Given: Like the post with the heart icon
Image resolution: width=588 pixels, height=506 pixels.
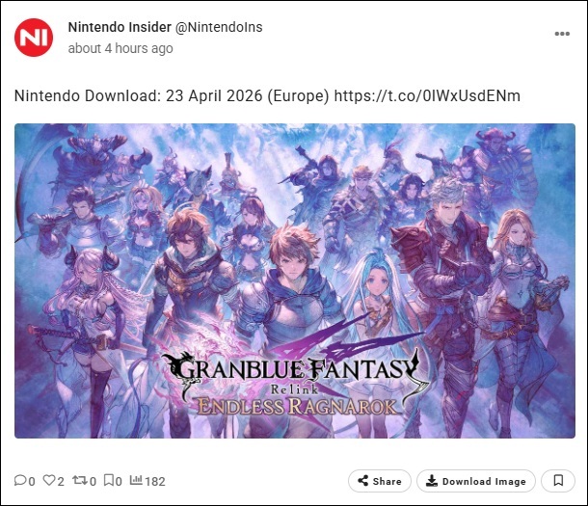Looking at the screenshot, I should (49, 480).
